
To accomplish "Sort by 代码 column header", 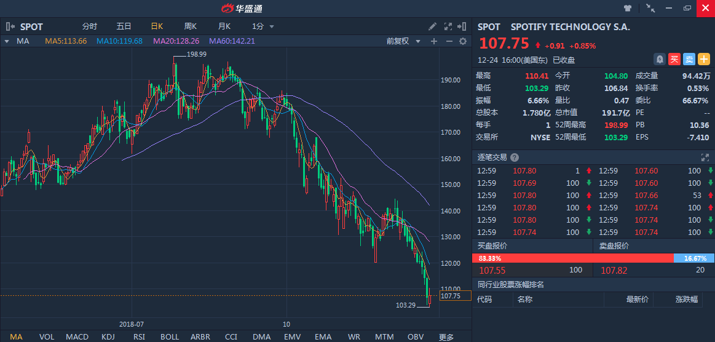I will [x=484, y=300].
